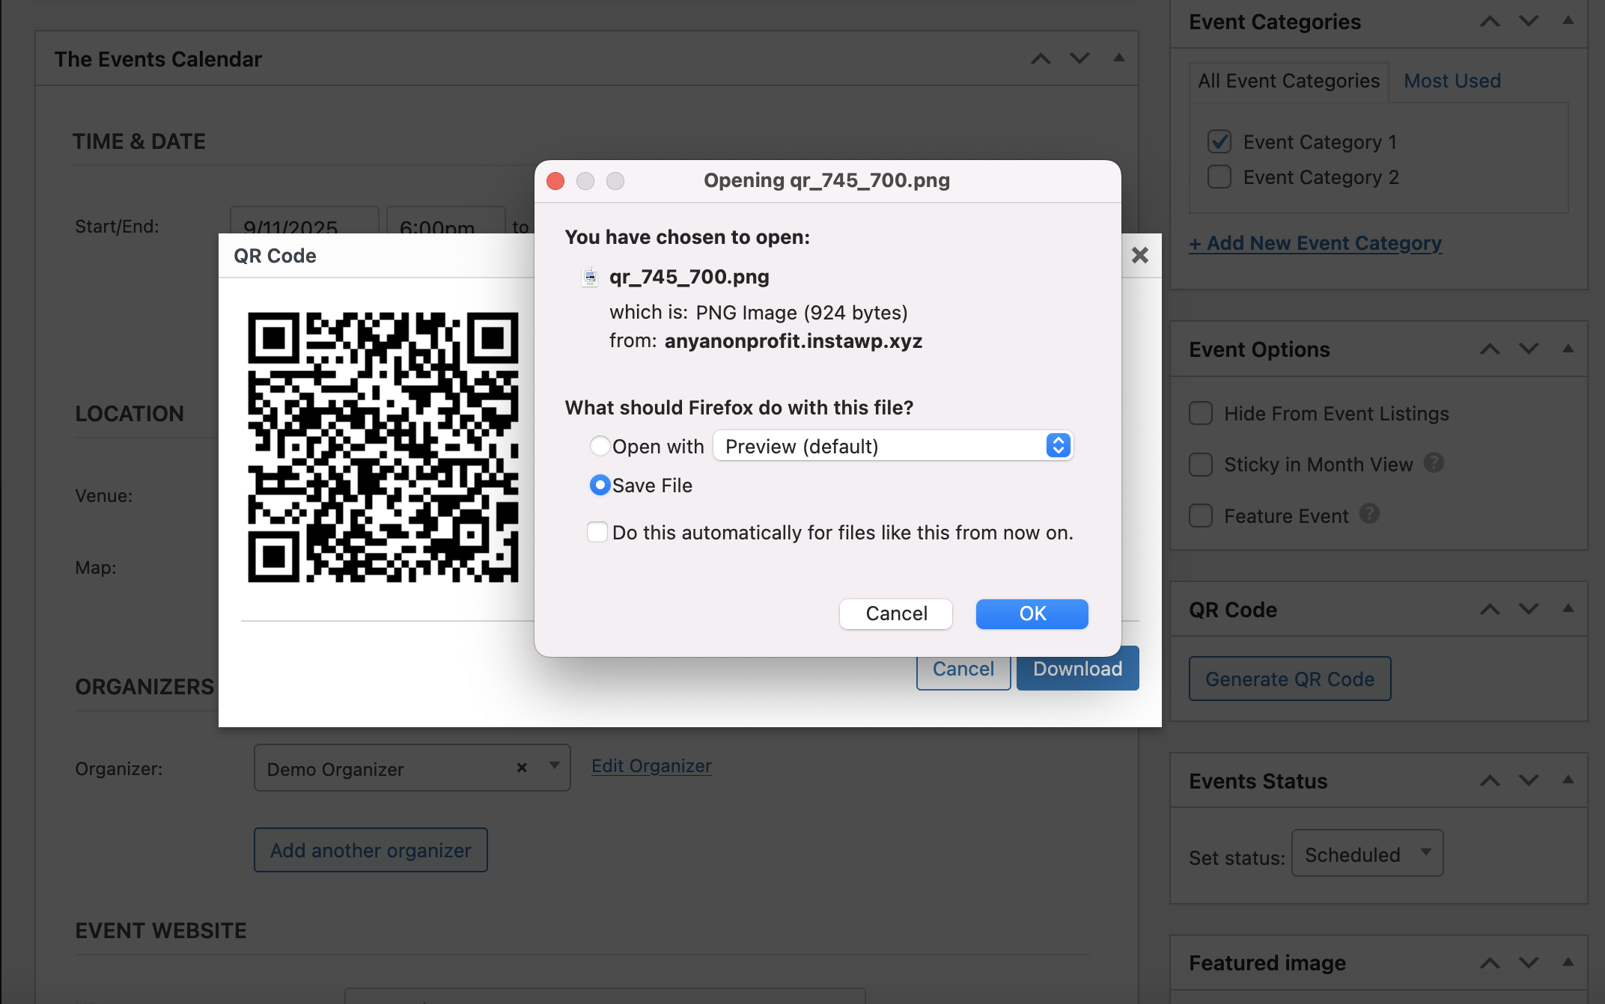Close the QR Code modal with X
1605x1004 pixels.
click(1139, 255)
